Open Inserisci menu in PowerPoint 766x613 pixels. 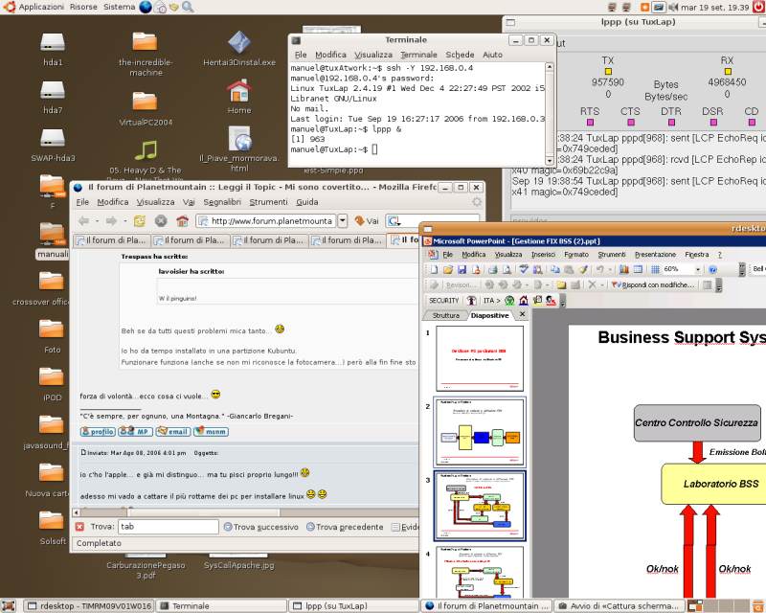[543, 254]
